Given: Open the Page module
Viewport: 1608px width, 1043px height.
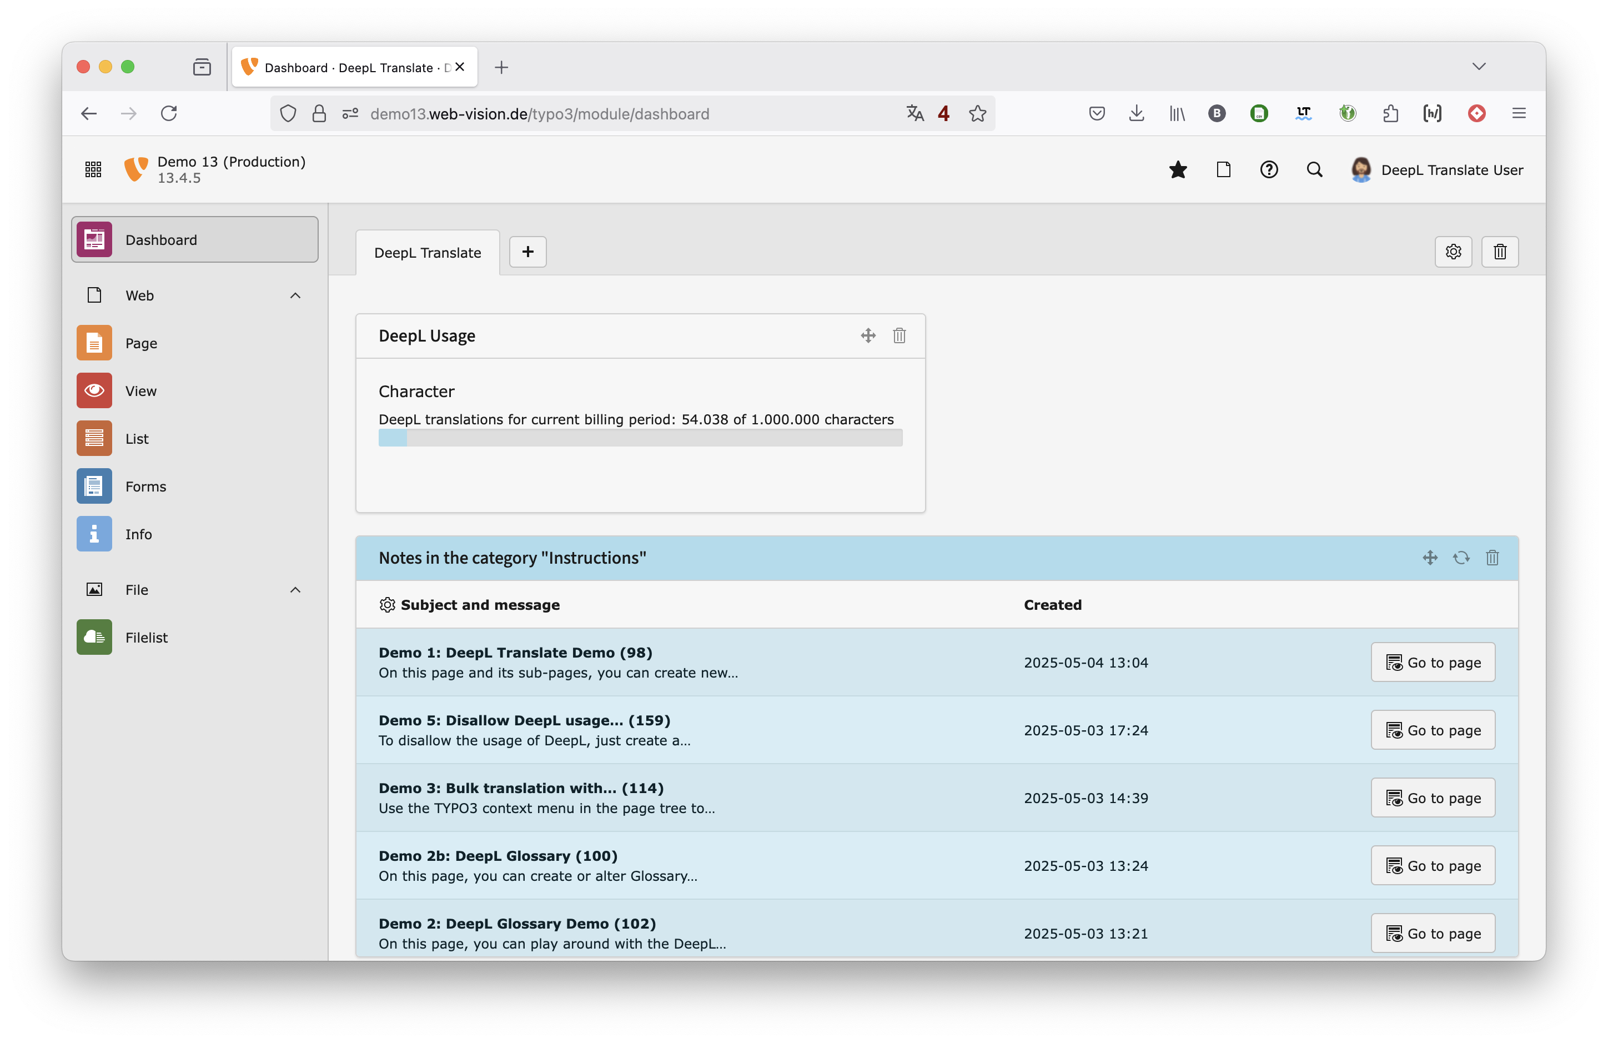Looking at the screenshot, I should (x=194, y=343).
